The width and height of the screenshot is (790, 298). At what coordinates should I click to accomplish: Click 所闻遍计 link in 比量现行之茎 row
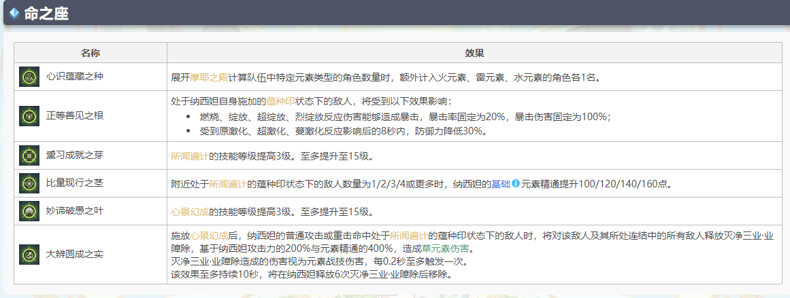tap(227, 184)
